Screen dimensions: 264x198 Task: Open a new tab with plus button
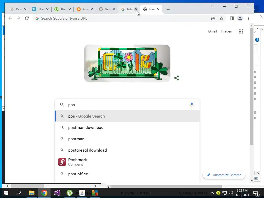coord(168,9)
